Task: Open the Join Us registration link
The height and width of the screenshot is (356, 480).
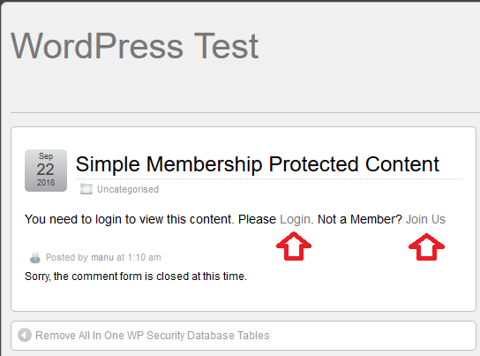Action: coord(425,219)
